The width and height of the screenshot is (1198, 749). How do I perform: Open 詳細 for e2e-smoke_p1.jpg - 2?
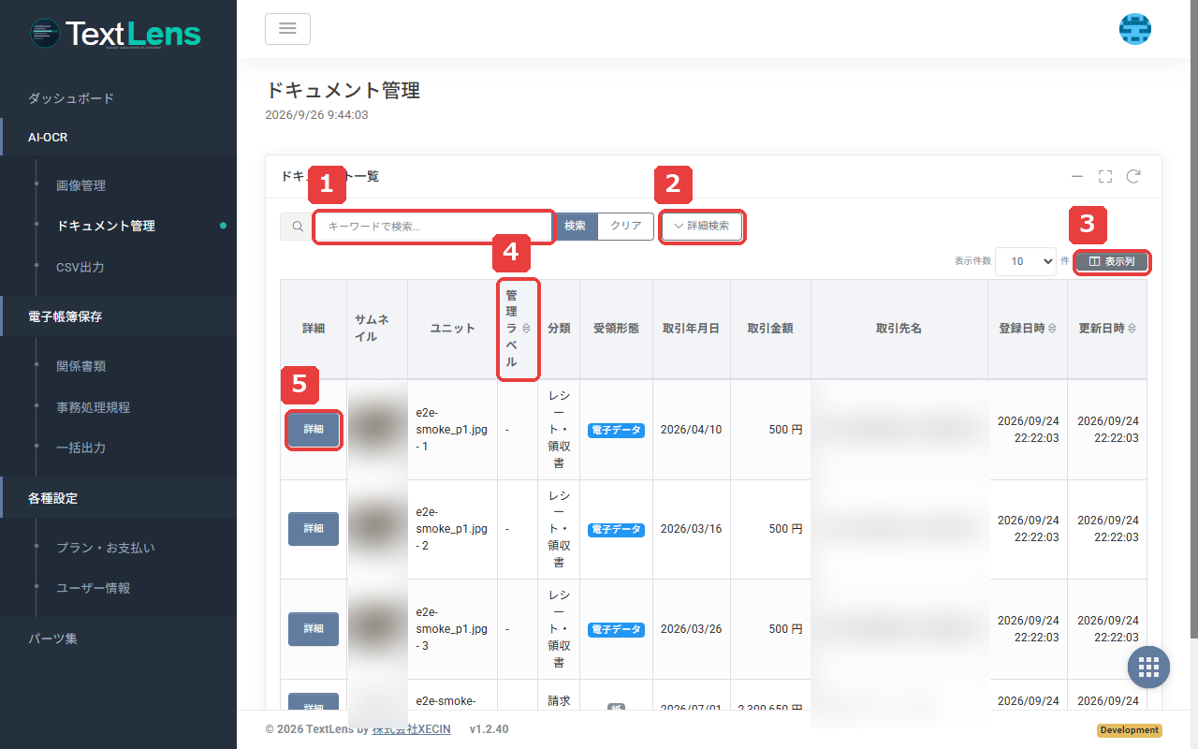[314, 529]
